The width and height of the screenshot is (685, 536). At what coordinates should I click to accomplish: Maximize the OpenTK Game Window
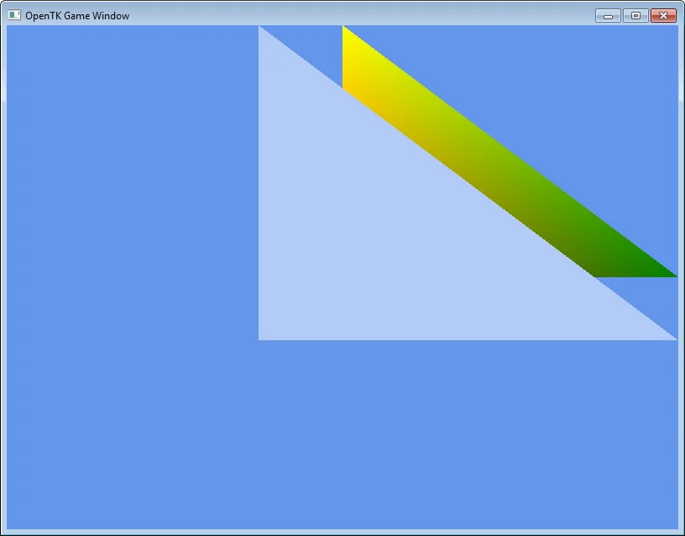(x=635, y=16)
